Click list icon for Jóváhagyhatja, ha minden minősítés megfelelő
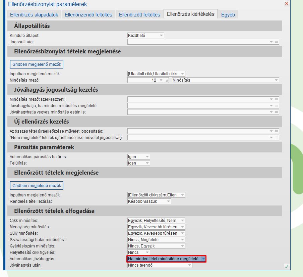Screen dimensions: 303x277 pos(276,106)
